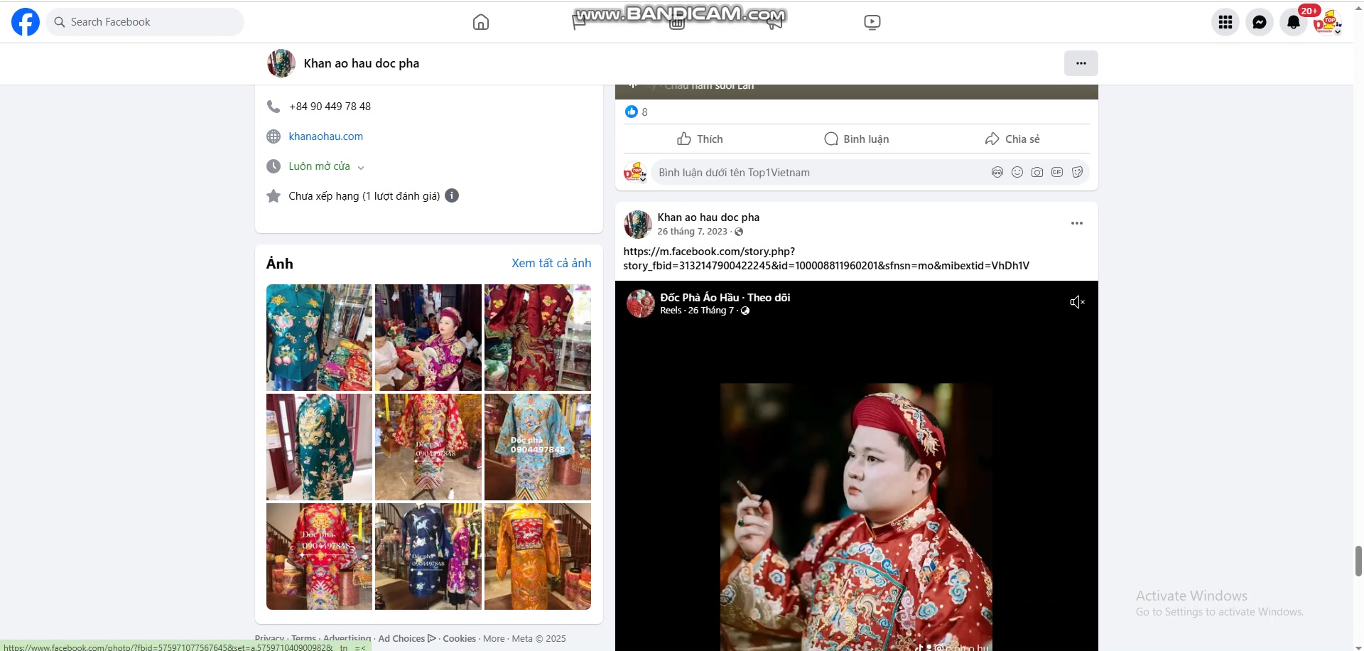Screen dimensions: 1364x651
Task: Open the khanaohau.com website link
Action: (x=325, y=136)
